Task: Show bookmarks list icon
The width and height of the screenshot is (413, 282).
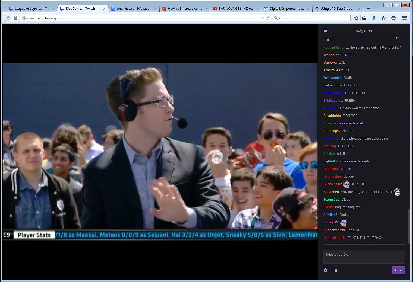Action: [x=364, y=18]
